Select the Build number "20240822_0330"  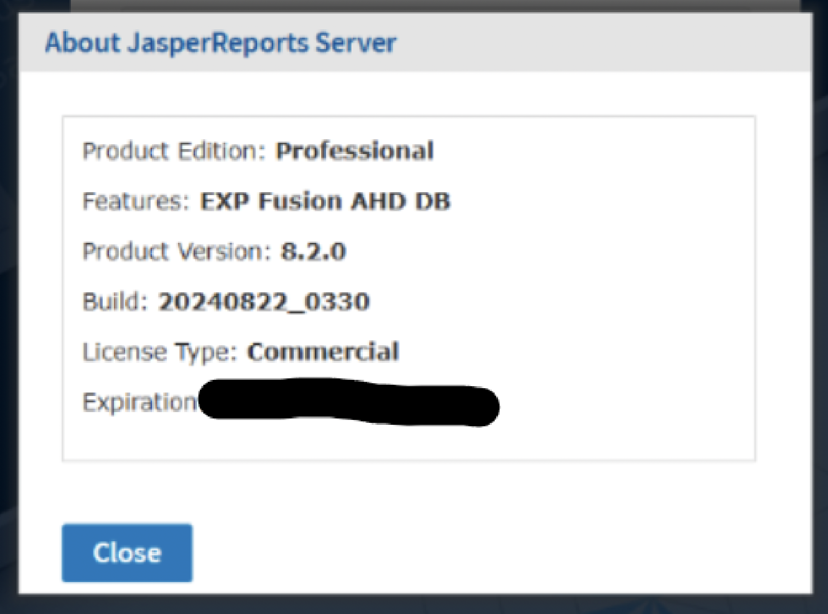(263, 302)
